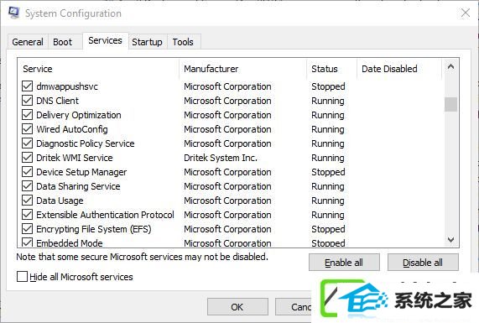Uncheck Diagnostic Policy Service checkbox
This screenshot has width=479, height=323.
pos(27,143)
